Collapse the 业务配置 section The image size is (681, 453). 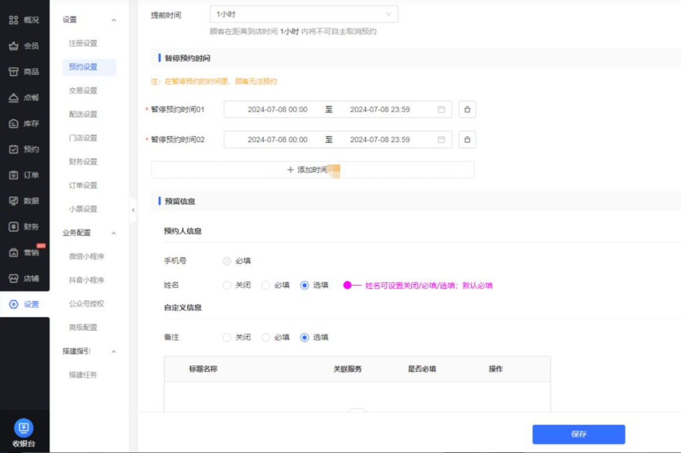click(114, 234)
